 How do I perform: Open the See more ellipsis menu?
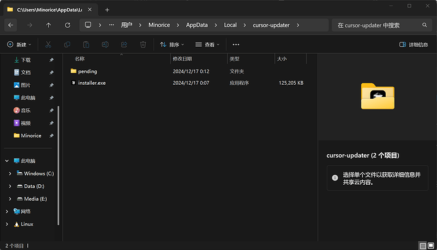tap(236, 44)
